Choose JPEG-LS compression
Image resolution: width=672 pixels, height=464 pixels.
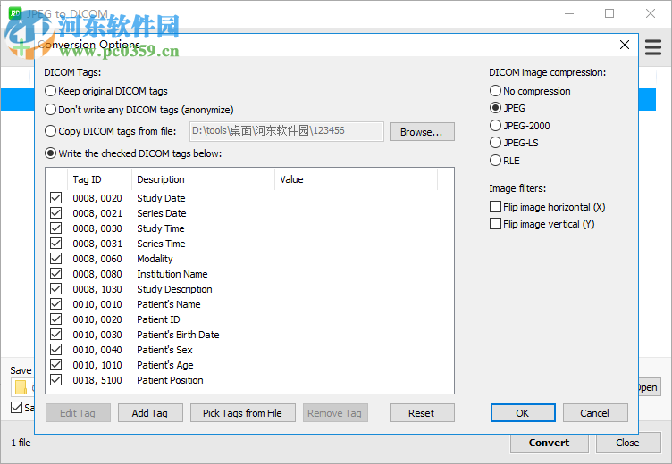tap(514, 143)
